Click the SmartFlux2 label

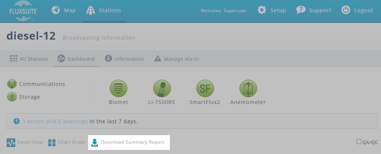click(x=205, y=102)
